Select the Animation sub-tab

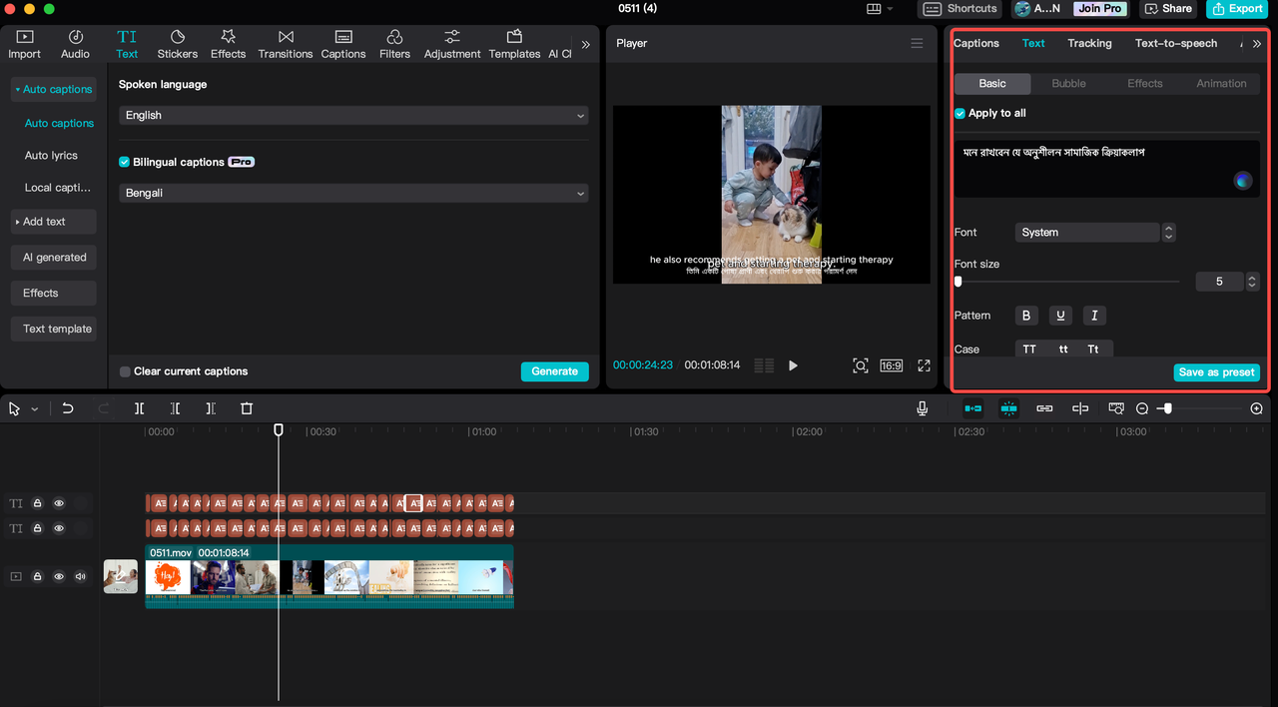[x=1221, y=83]
